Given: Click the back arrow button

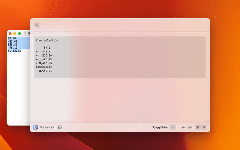Looking at the screenshot, I should (x=36, y=25).
